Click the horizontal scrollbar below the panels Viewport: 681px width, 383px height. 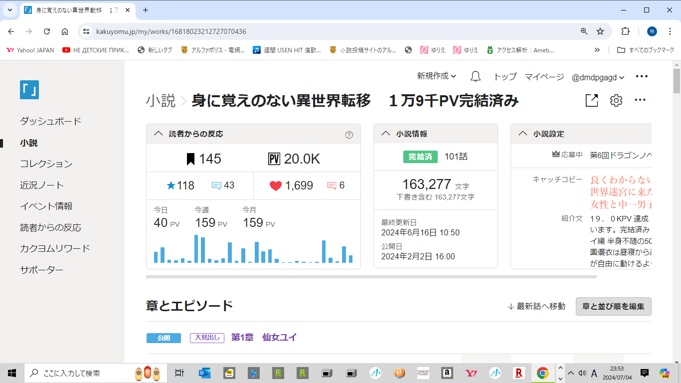click(x=371, y=276)
